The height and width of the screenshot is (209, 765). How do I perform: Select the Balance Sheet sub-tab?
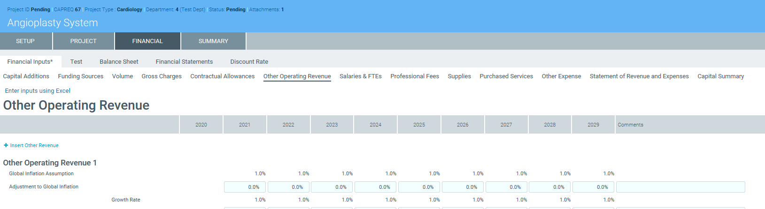[119, 62]
